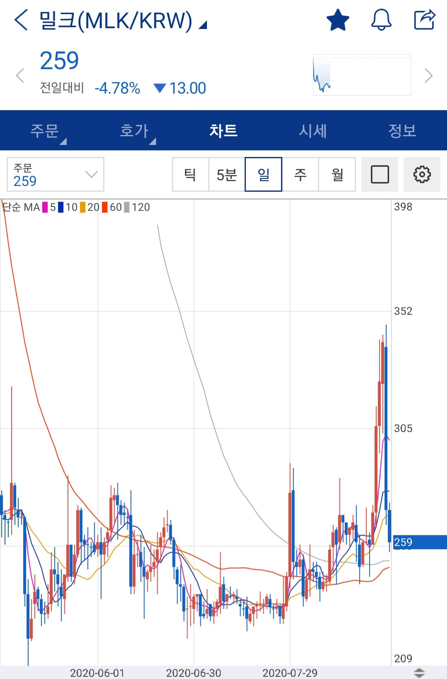
Task: Tap the large 259 price text
Action: [59, 61]
